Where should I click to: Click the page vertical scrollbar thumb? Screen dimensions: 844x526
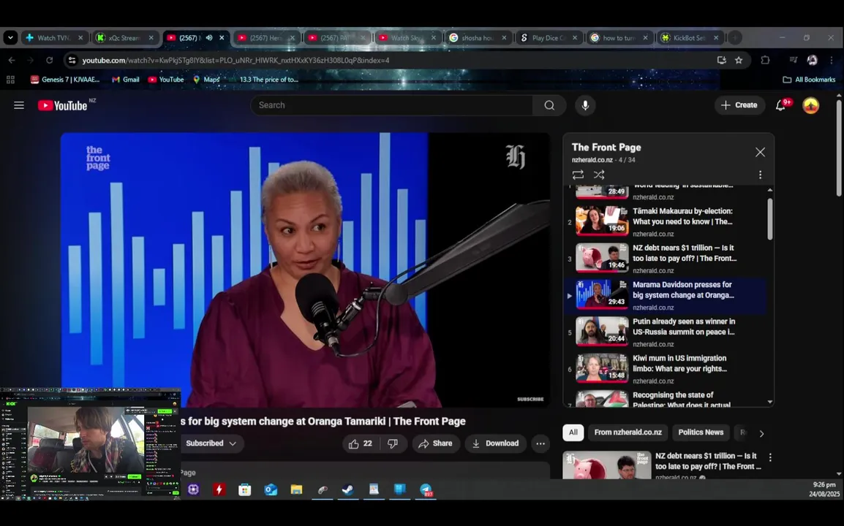839,148
